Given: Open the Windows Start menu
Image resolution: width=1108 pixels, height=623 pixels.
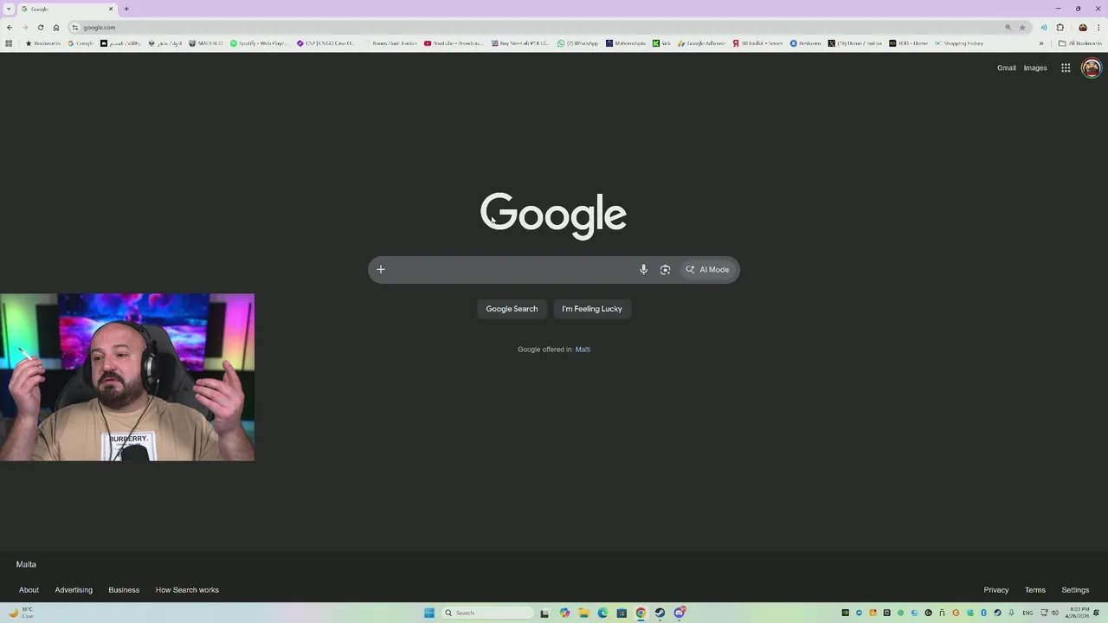Looking at the screenshot, I should click(428, 613).
